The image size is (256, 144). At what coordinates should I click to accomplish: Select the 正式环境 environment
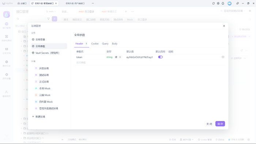point(49,82)
